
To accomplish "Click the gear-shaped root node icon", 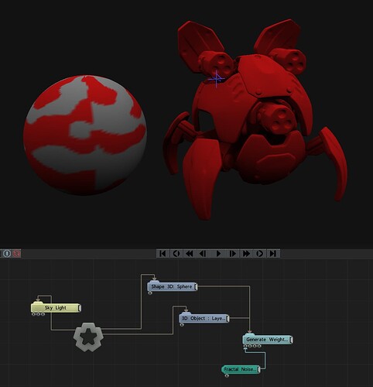I will pos(88,337).
